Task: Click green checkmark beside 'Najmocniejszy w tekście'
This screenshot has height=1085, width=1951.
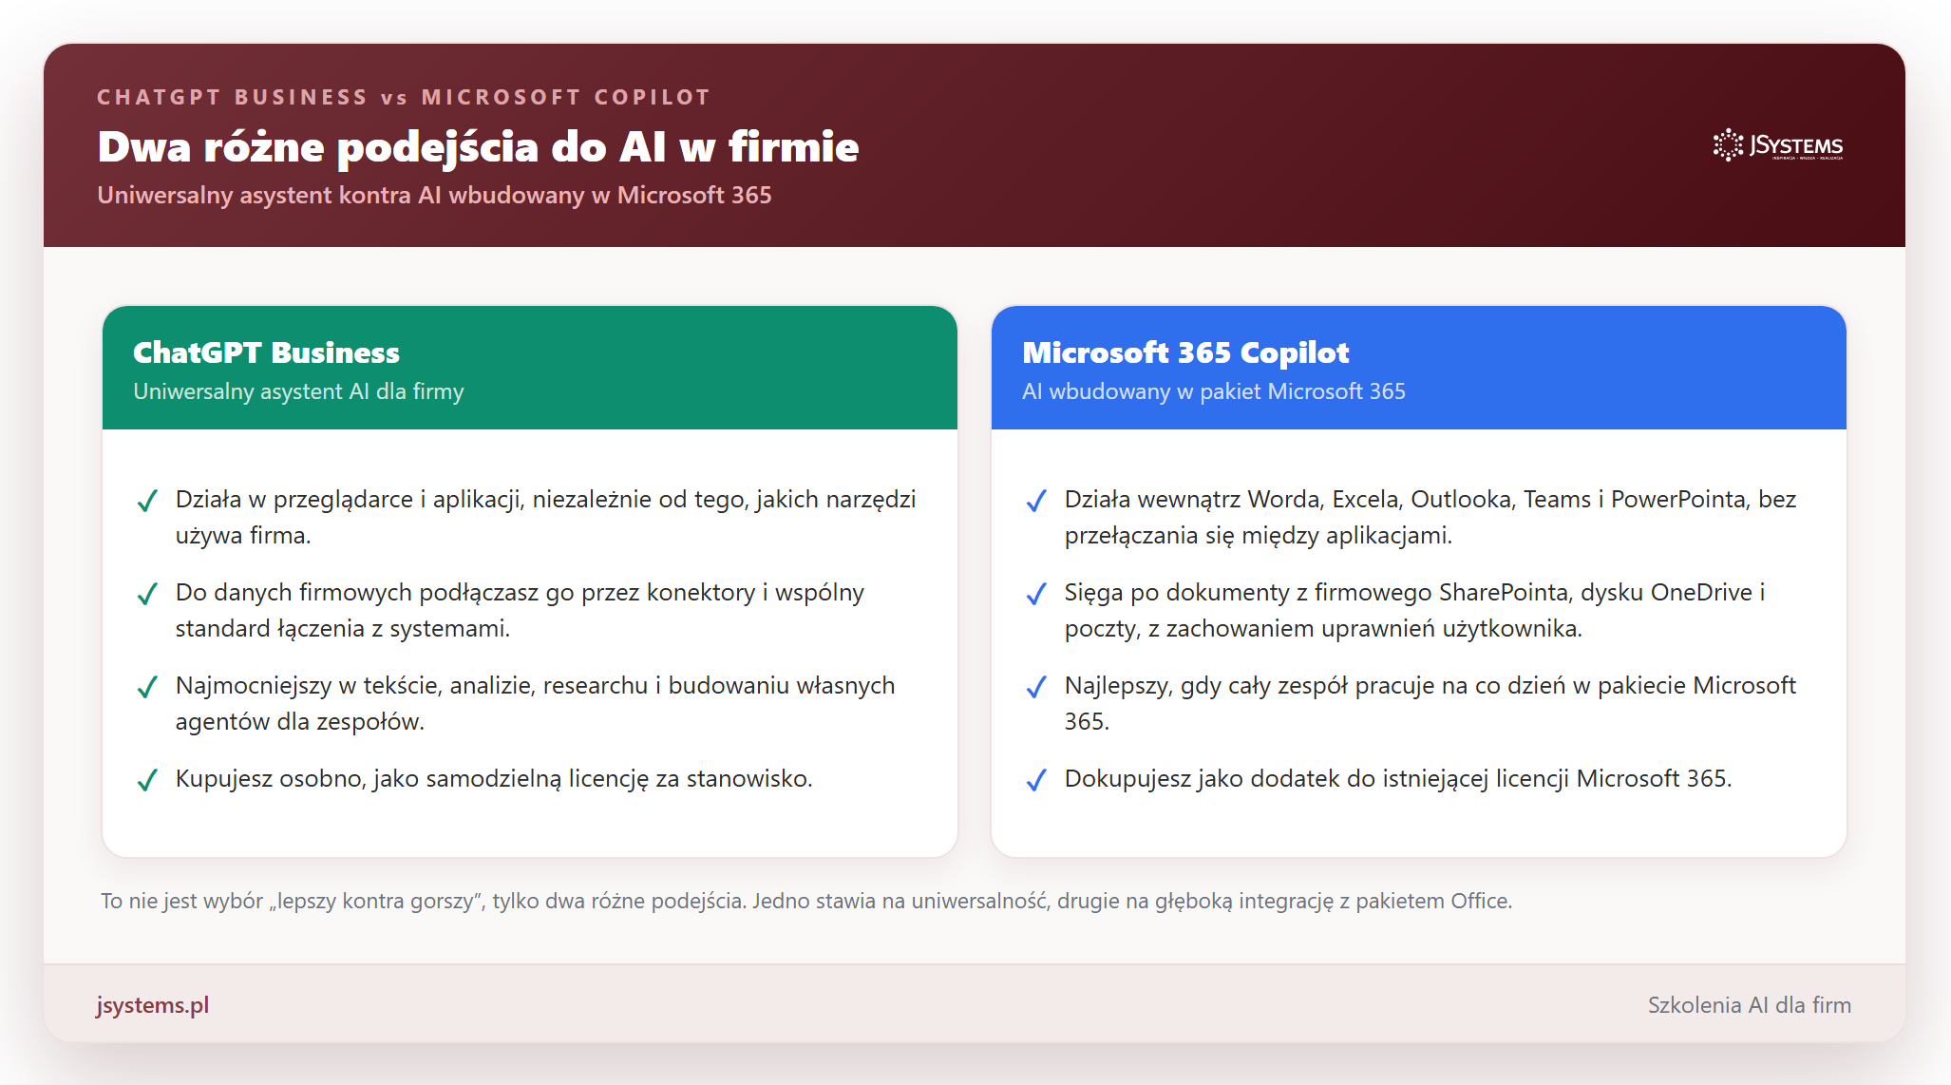Action: [x=147, y=687]
